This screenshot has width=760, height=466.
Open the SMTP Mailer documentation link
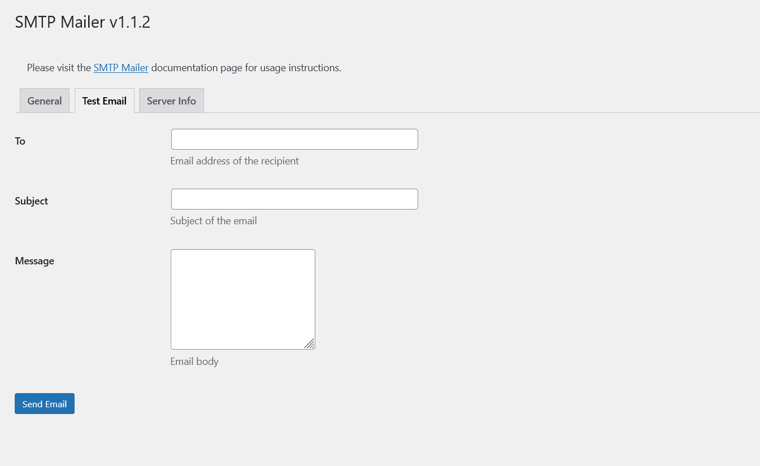pyautogui.click(x=121, y=68)
